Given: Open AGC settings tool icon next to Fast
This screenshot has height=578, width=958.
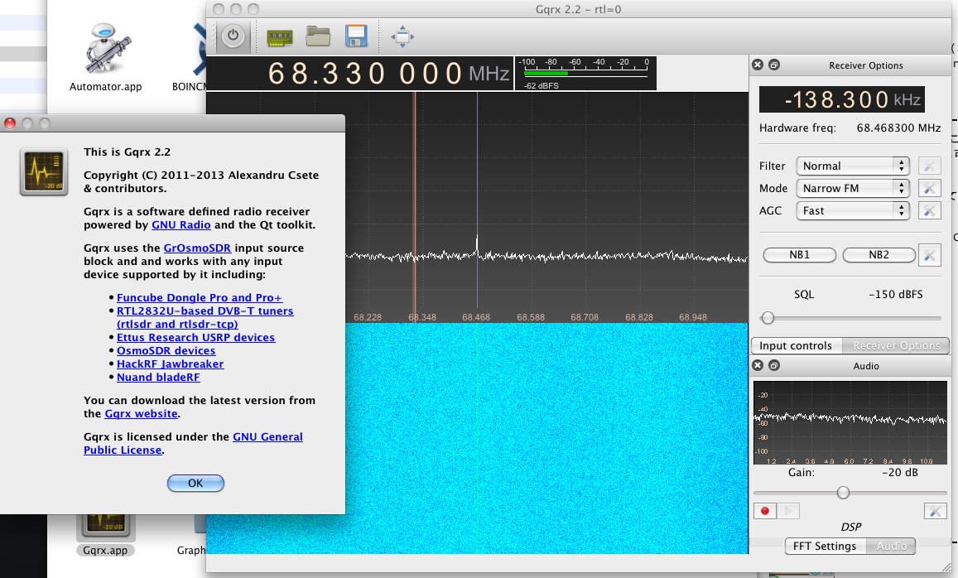Looking at the screenshot, I should (929, 211).
